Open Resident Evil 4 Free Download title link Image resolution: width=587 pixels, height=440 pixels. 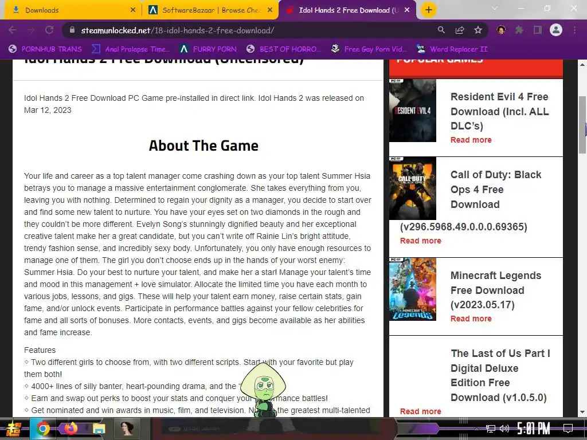click(x=500, y=111)
